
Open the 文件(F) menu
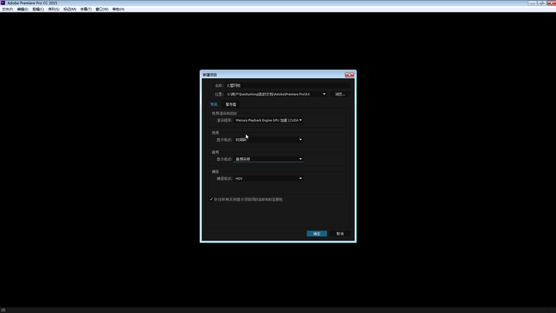[7, 10]
